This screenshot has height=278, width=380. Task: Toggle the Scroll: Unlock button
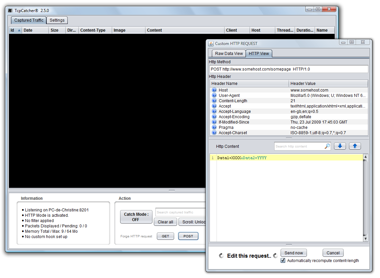(193, 222)
